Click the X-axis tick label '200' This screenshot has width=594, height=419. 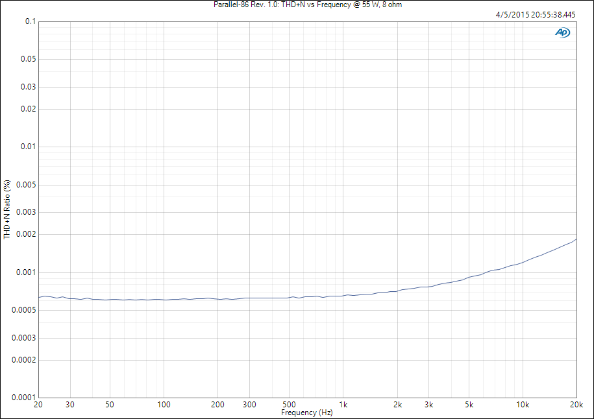[x=217, y=405]
